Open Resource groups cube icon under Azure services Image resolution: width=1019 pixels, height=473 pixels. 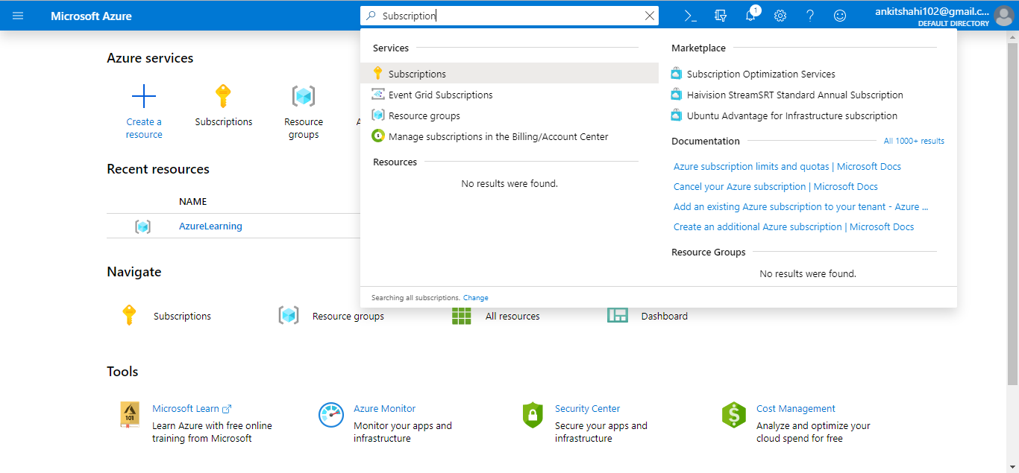[x=303, y=96]
